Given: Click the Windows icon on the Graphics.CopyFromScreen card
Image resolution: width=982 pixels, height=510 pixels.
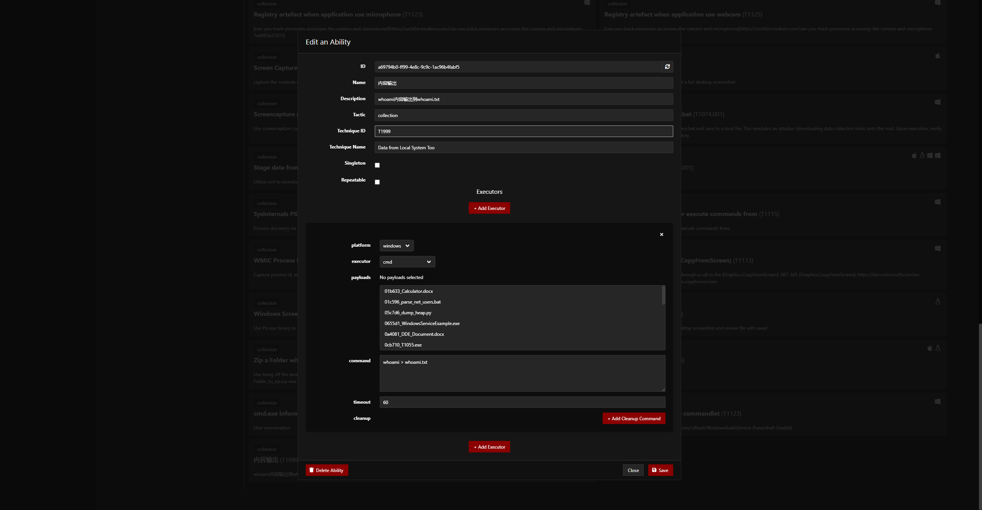Looking at the screenshot, I should coord(938,249).
